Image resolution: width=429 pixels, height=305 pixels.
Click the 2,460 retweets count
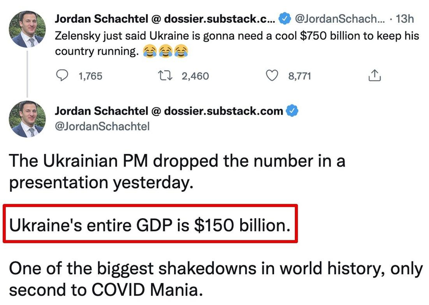195,76
